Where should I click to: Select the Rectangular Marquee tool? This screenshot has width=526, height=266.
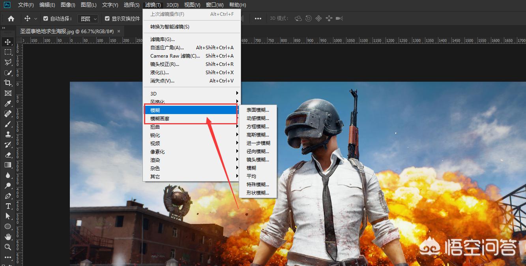coord(8,52)
